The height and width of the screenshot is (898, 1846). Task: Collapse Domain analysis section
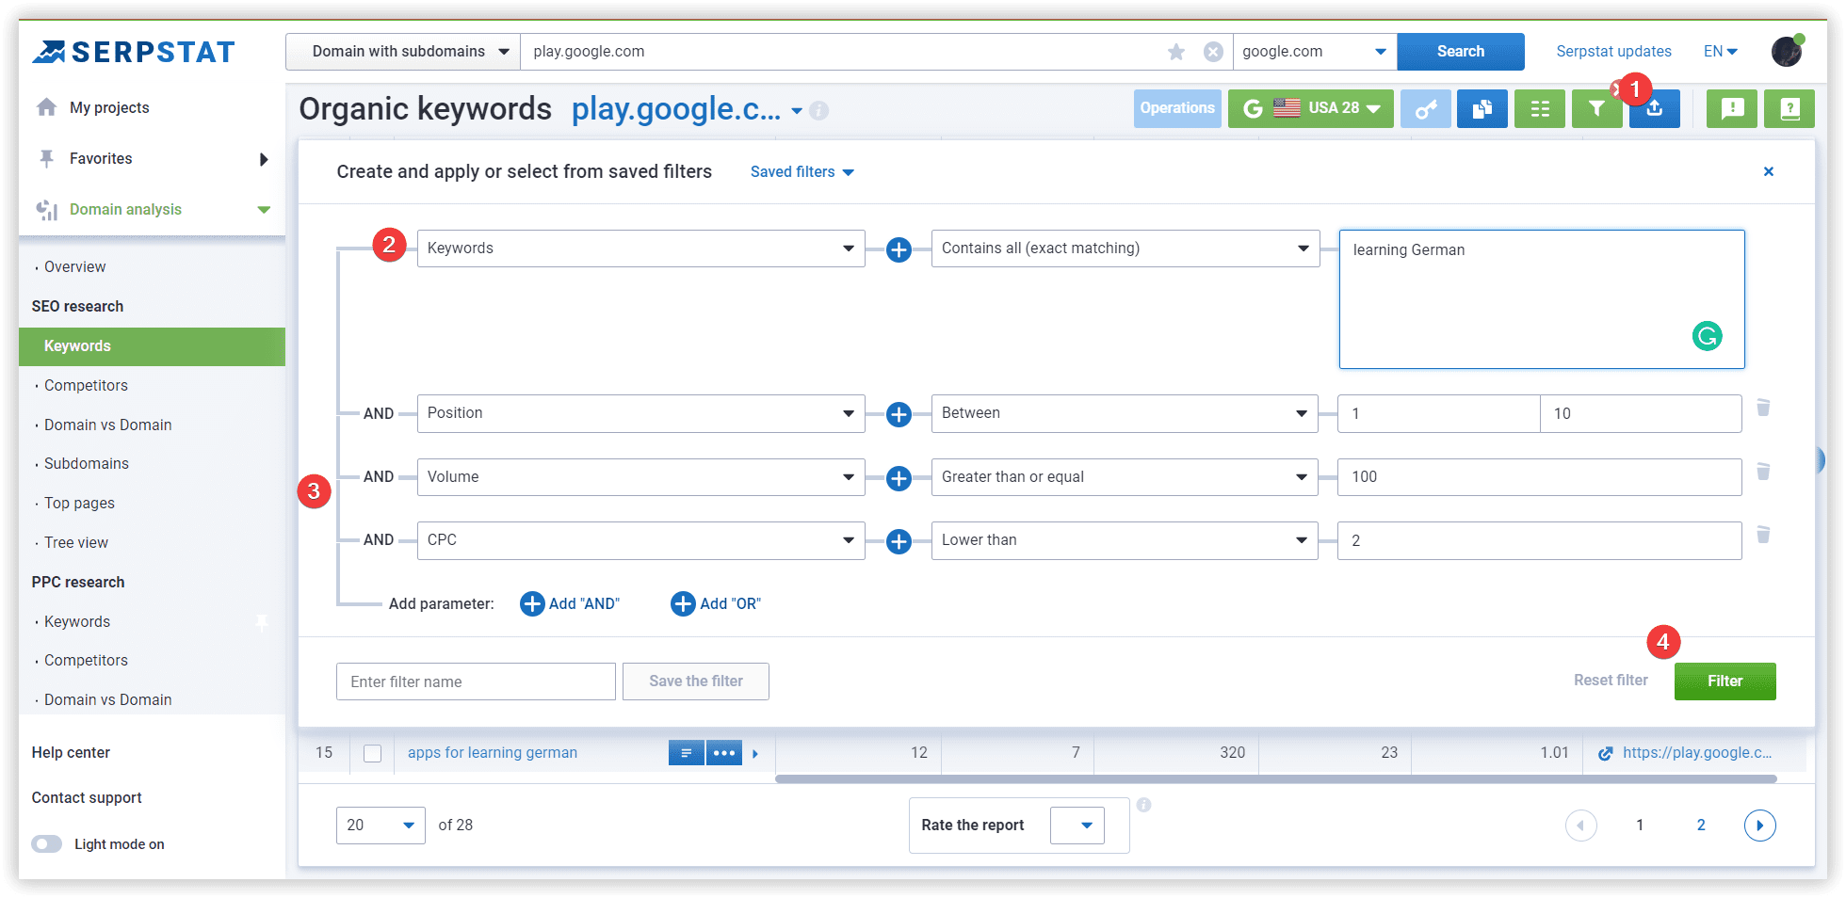coord(265,210)
